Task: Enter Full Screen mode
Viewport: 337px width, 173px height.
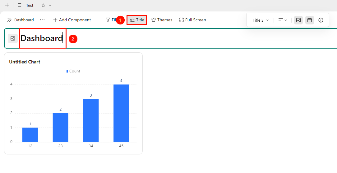Action: coord(192,20)
